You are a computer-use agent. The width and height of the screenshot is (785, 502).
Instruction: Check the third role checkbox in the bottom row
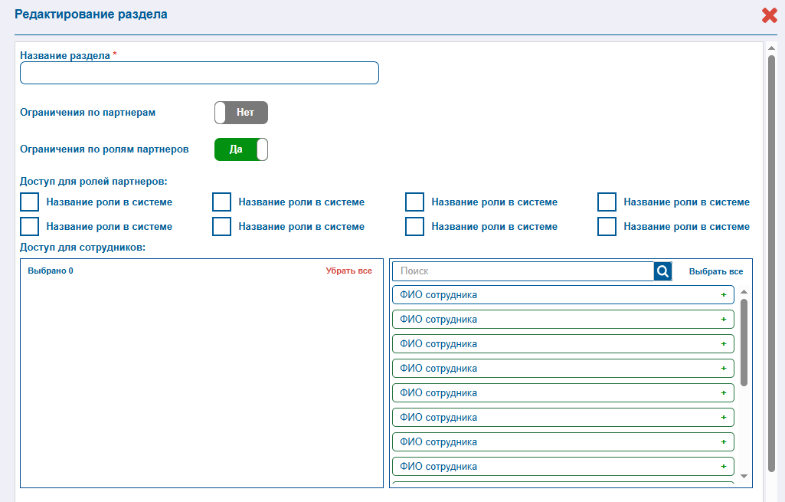[414, 226]
